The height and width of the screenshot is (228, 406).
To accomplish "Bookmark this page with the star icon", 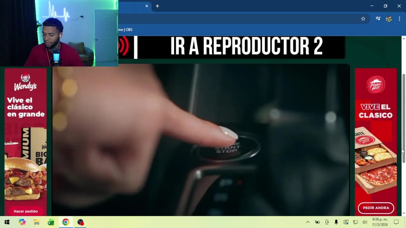I will pos(363,19).
